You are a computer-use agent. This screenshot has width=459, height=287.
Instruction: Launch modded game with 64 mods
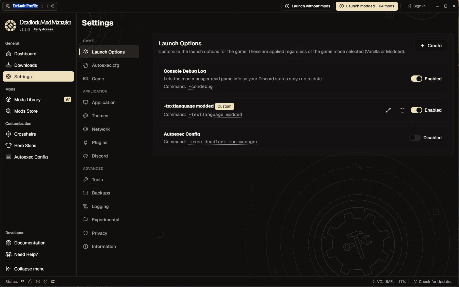(367, 6)
